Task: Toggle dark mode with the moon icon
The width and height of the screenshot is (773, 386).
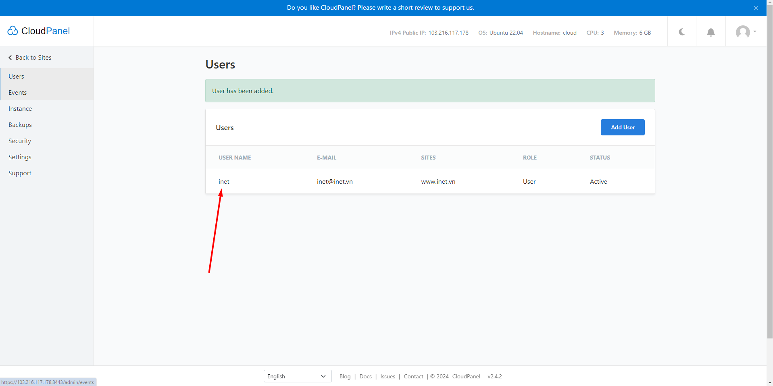Action: [681, 32]
